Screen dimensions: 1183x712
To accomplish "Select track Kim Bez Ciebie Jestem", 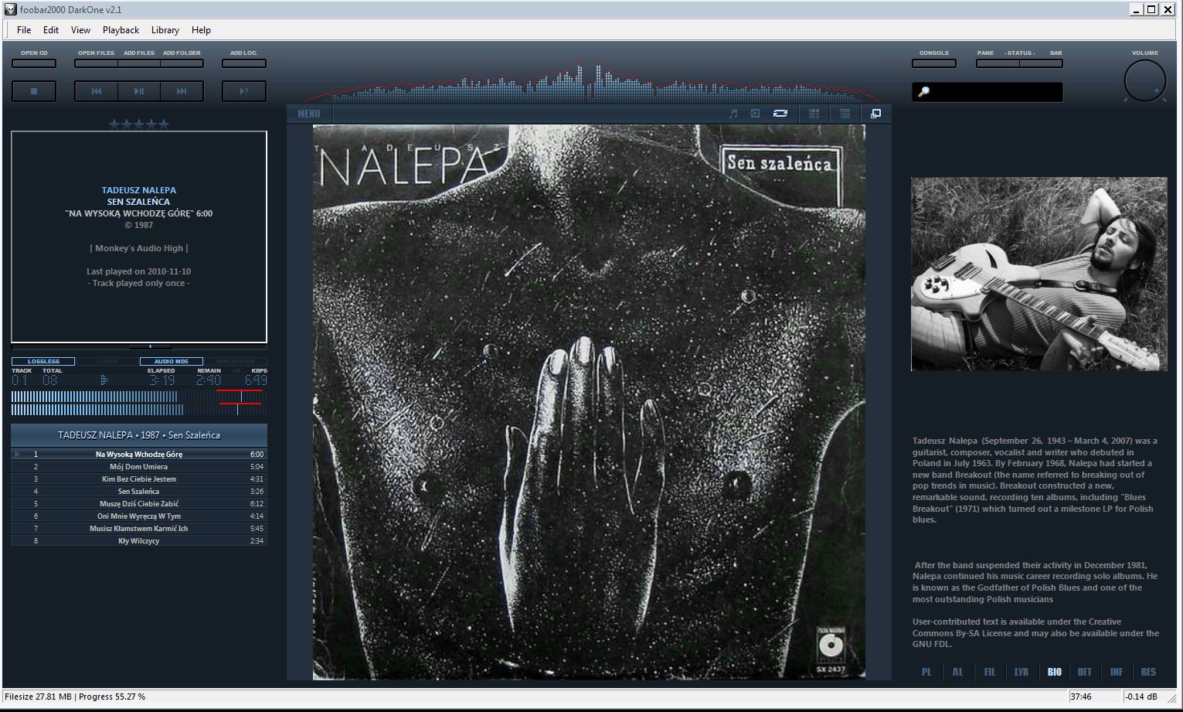I will pos(139,479).
